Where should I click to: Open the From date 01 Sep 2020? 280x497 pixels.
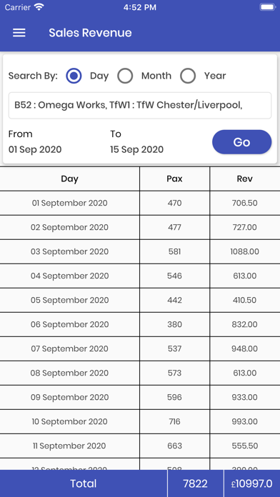coord(35,149)
